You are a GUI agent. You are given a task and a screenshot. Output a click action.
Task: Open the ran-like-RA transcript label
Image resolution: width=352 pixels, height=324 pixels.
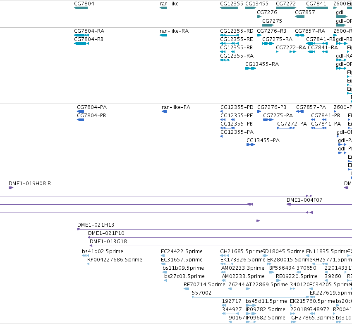point(174,31)
